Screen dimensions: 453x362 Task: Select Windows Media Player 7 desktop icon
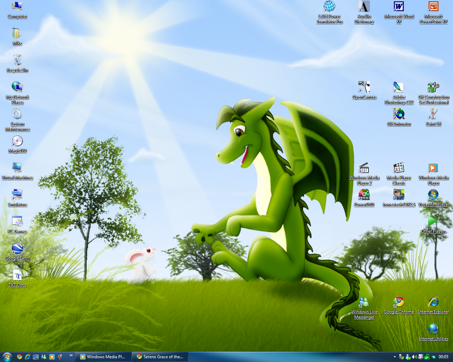tap(364, 174)
